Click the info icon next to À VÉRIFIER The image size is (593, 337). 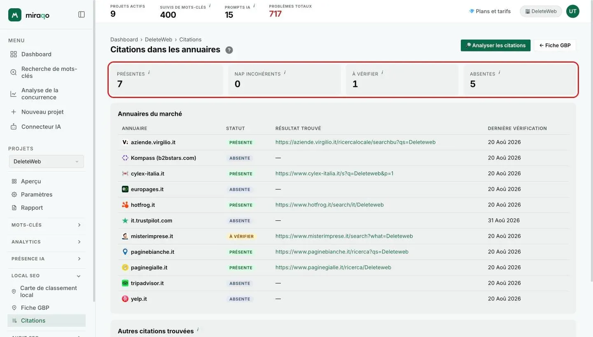coord(382,73)
